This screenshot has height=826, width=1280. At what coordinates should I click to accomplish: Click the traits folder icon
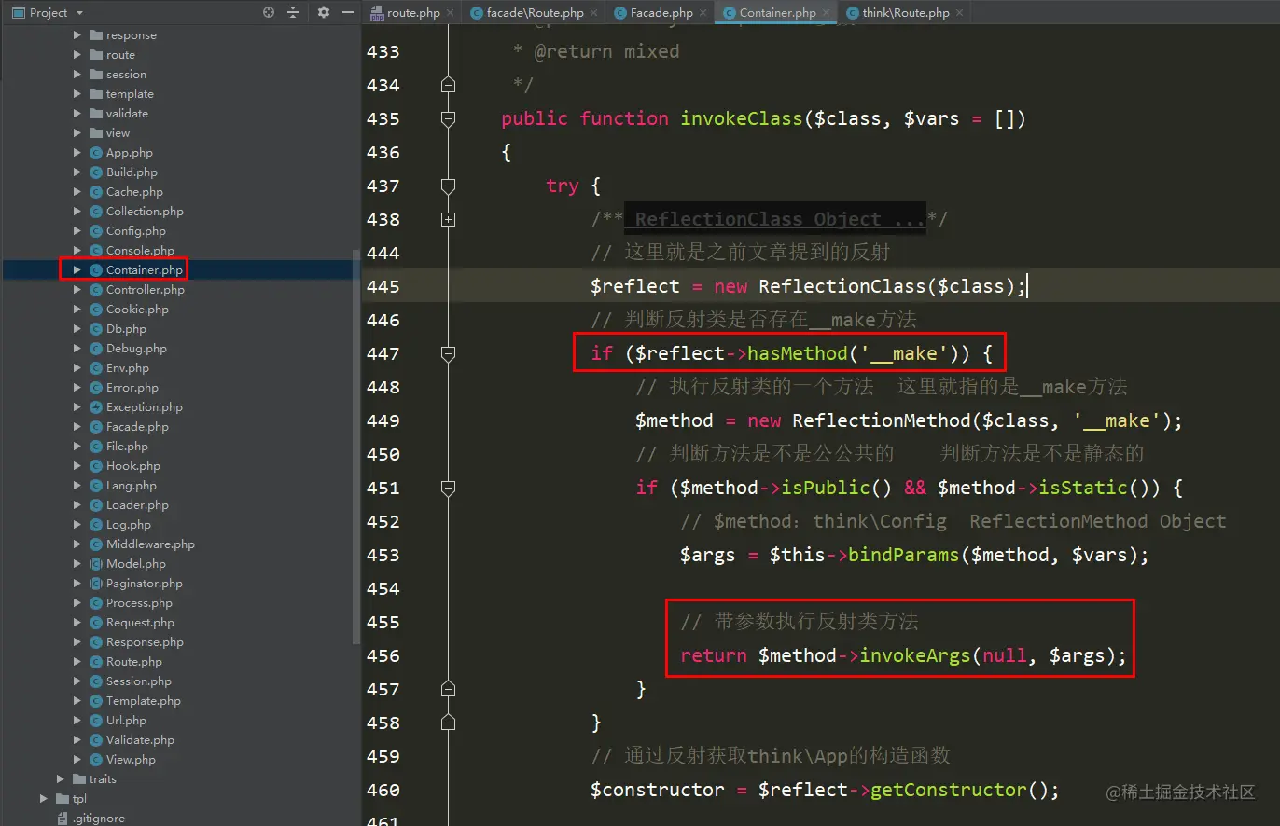(x=78, y=779)
